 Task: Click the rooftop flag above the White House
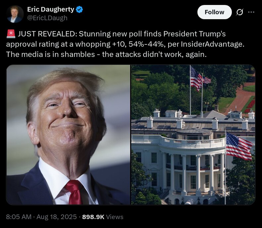click(x=196, y=79)
